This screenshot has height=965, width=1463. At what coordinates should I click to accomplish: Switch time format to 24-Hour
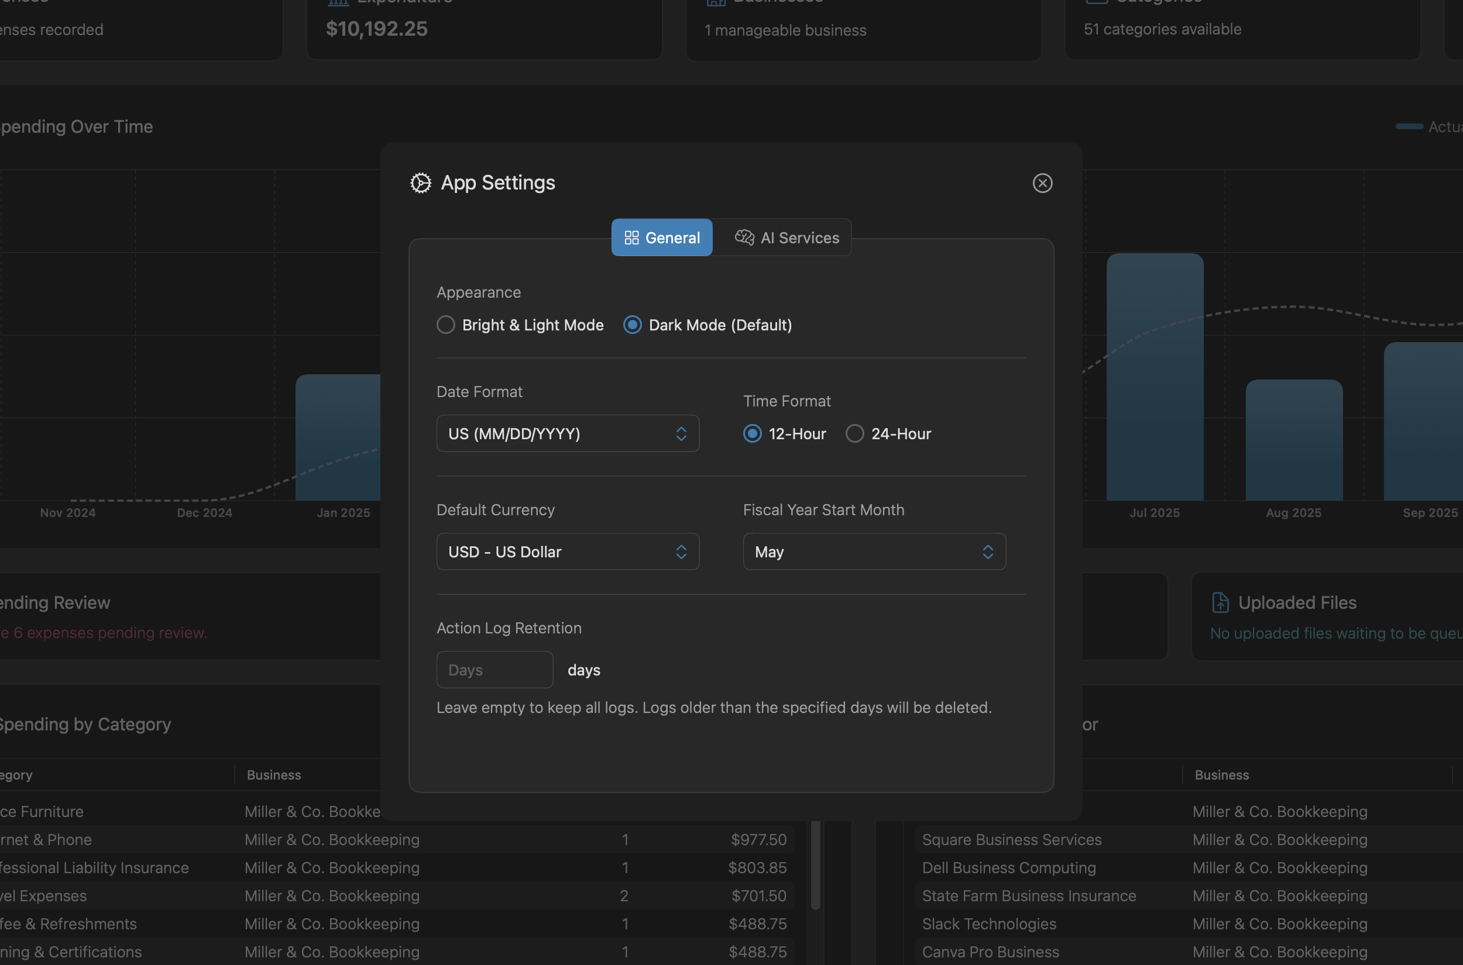854,433
